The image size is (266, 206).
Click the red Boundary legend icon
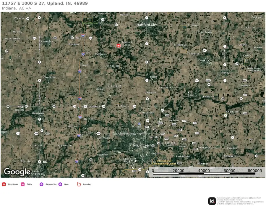[79, 184]
